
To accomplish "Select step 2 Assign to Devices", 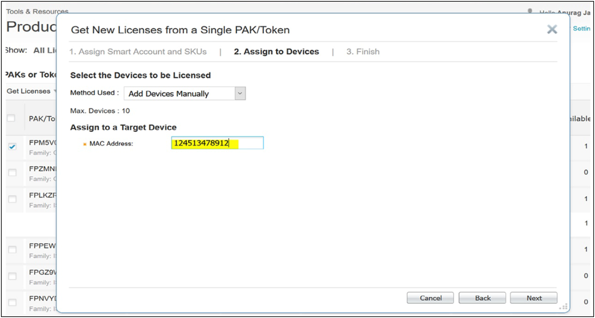I will click(276, 52).
